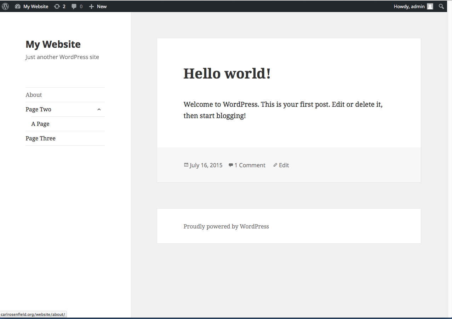Open the 1 Comment link

(x=250, y=165)
